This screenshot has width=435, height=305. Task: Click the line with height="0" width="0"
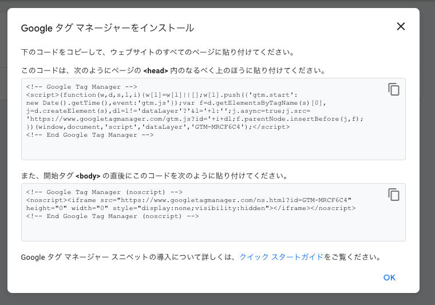(x=191, y=208)
